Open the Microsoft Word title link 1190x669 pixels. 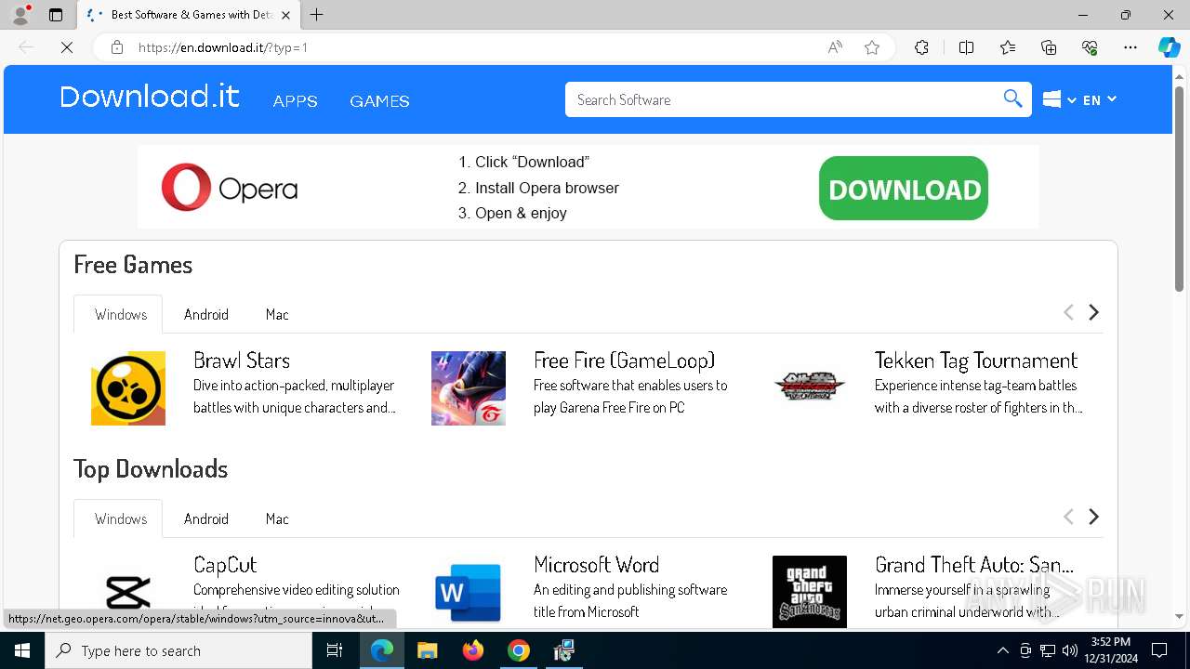[597, 565]
